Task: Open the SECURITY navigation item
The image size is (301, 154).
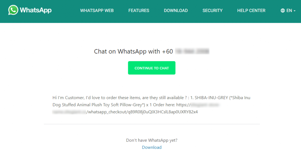Action: point(212,11)
